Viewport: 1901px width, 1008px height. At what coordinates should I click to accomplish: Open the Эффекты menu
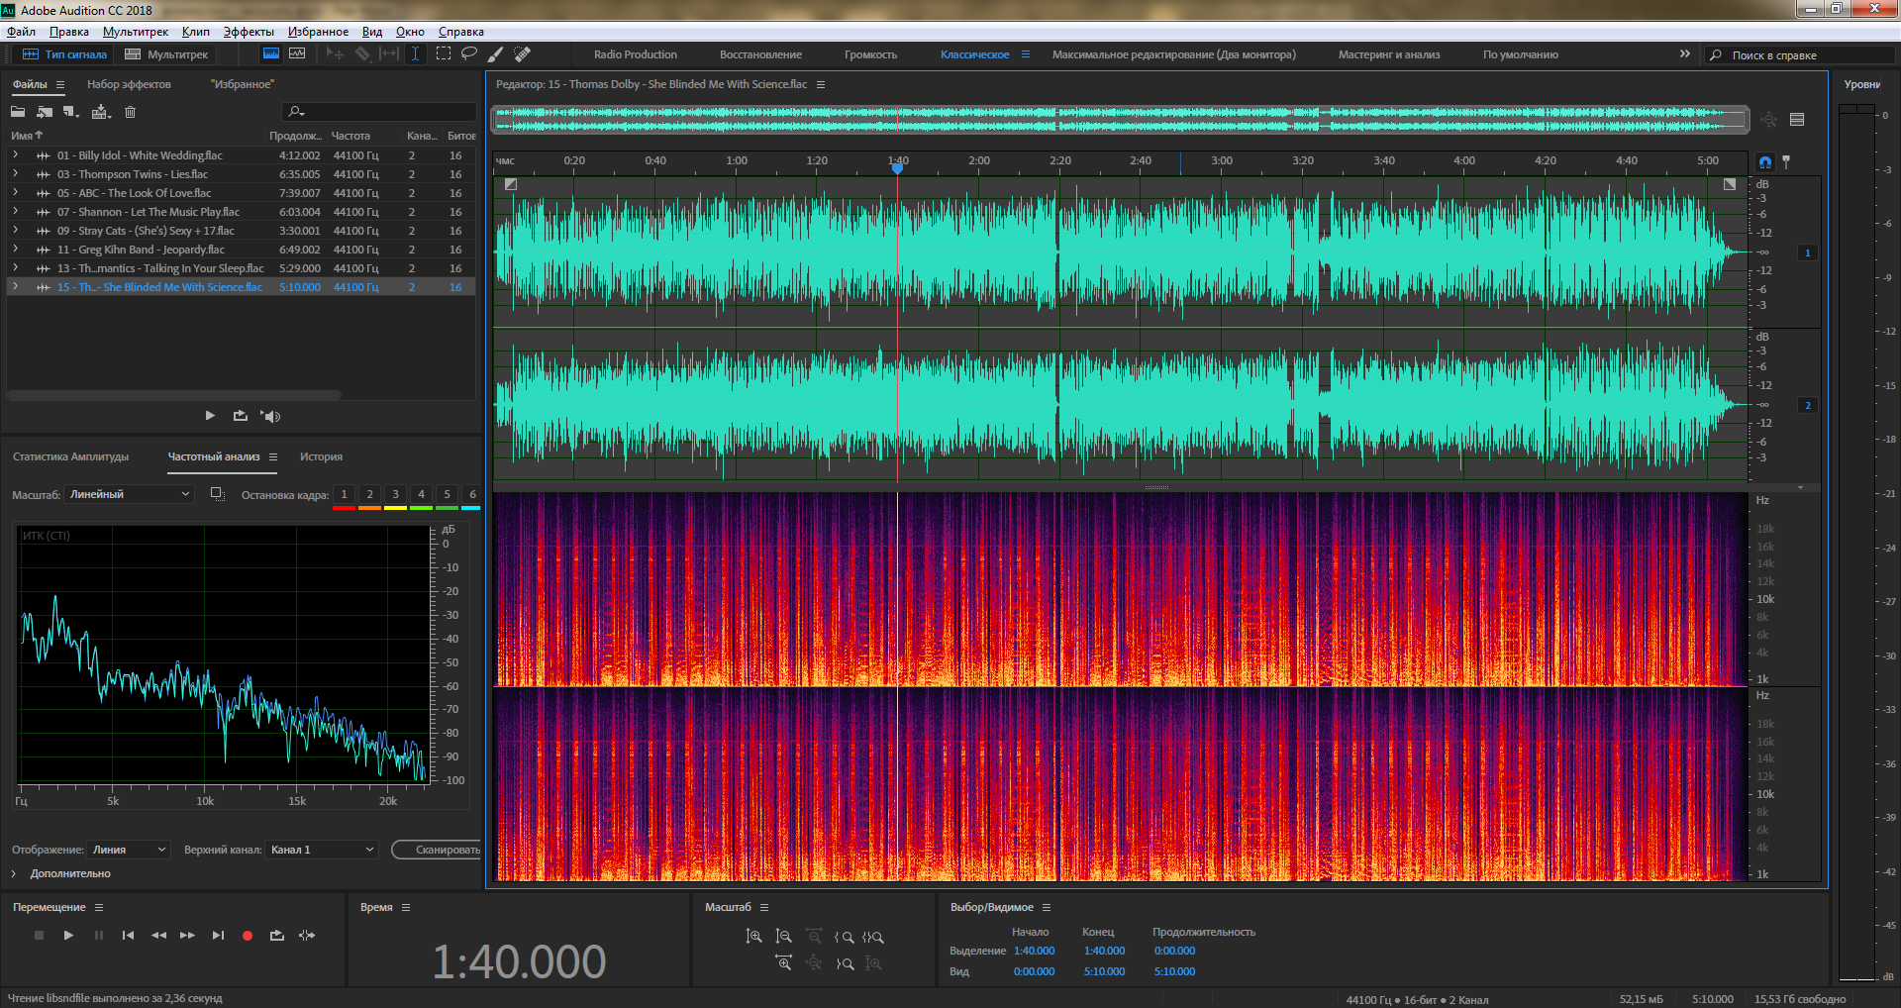click(x=249, y=32)
